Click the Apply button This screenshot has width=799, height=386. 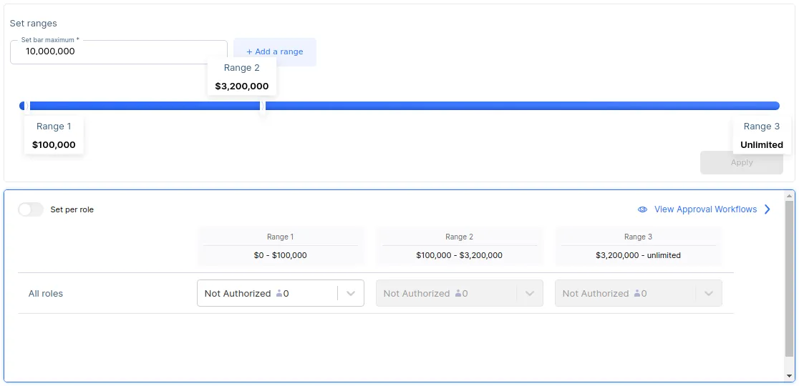[742, 162]
